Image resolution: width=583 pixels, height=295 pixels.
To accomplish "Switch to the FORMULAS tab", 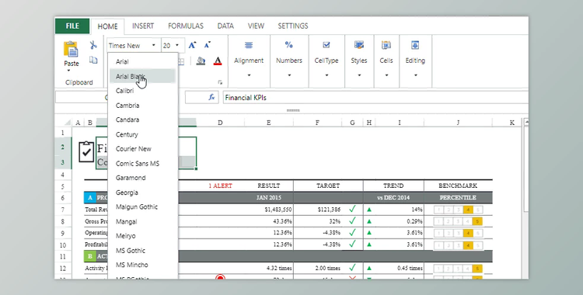I will (186, 26).
